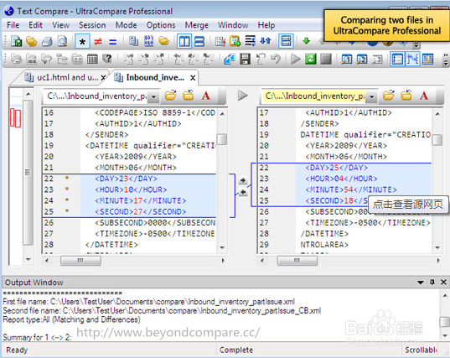450x358 pixels.
Task: Close the Inbound_inve... session tab
Action: pos(193,78)
